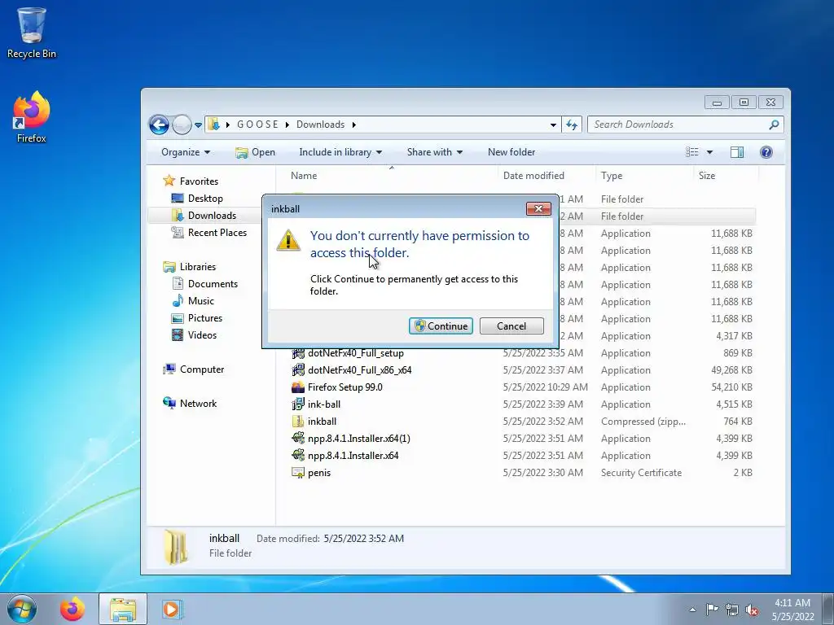Open recent pages dropdown arrow
The width and height of the screenshot is (834, 625).
(198, 125)
